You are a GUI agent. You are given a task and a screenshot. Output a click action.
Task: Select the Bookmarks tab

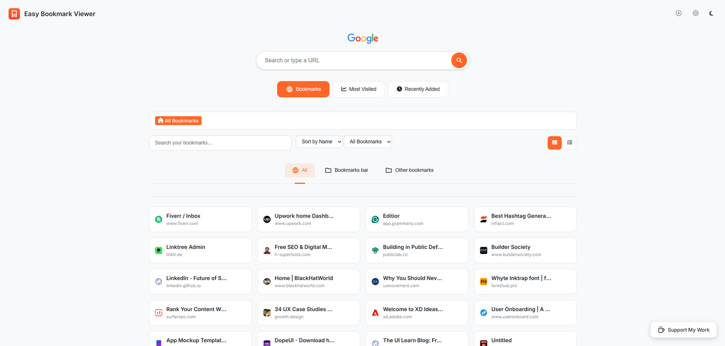pyautogui.click(x=303, y=89)
